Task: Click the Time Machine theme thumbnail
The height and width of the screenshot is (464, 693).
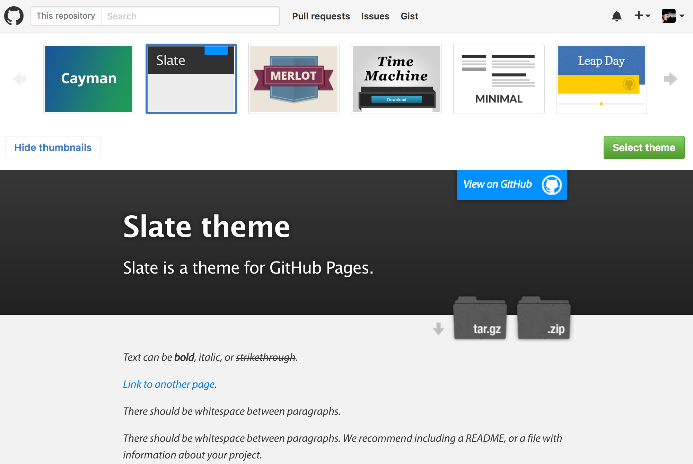Action: [x=395, y=78]
